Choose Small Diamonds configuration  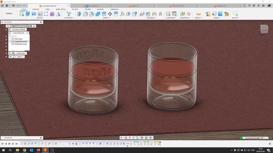pyautogui.click(x=20, y=44)
